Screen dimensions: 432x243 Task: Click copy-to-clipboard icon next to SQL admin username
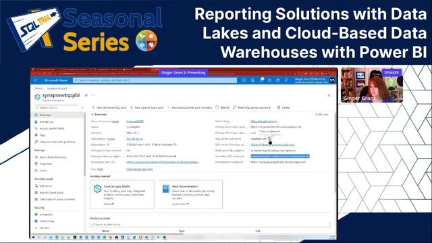[270, 138]
